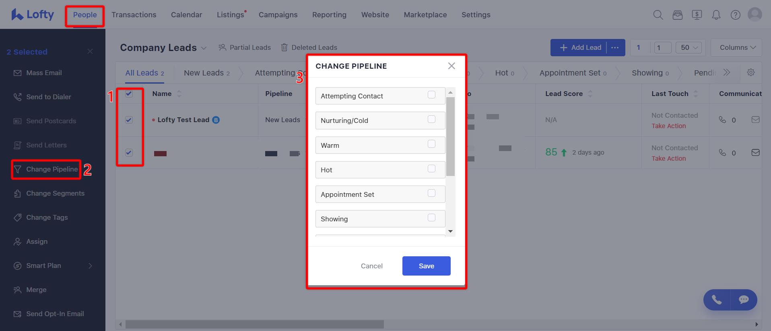Image resolution: width=771 pixels, height=331 pixels.
Task: Click the Partial Leads people icon
Action: [222, 47]
